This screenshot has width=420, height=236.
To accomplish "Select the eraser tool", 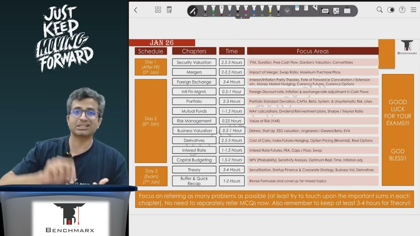I will [x=297, y=9].
